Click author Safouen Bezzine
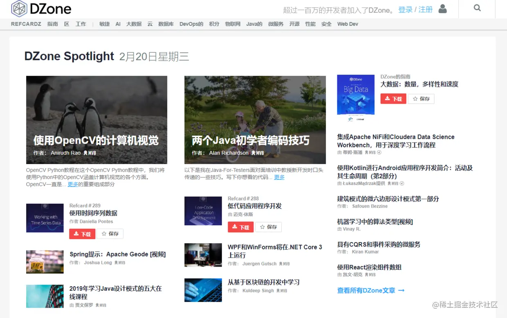507x318 pixels. point(370,207)
